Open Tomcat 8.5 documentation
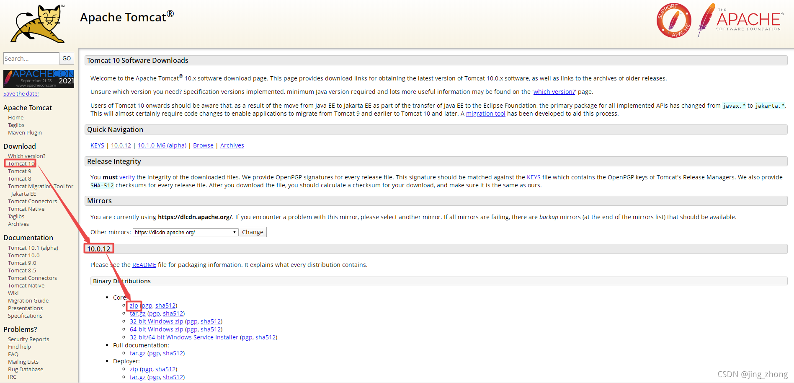Image resolution: width=794 pixels, height=383 pixels. [22, 271]
